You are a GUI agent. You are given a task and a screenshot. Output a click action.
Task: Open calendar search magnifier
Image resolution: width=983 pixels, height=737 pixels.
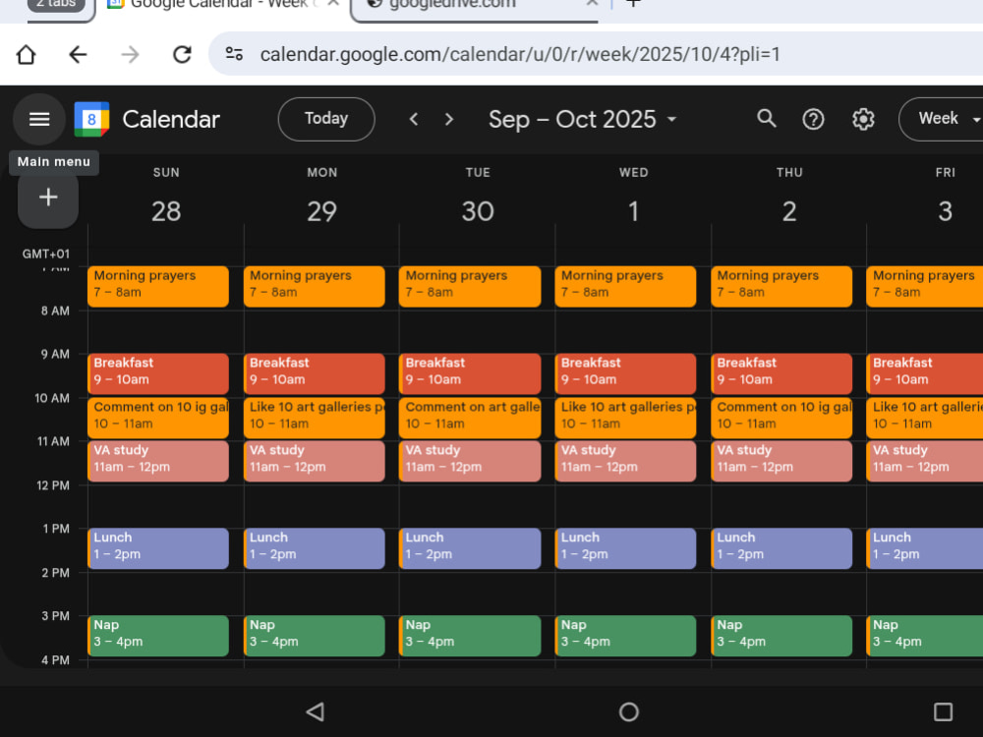click(766, 119)
